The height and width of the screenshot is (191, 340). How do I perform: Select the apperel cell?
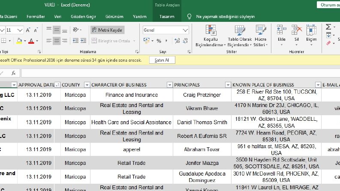click(x=132, y=149)
